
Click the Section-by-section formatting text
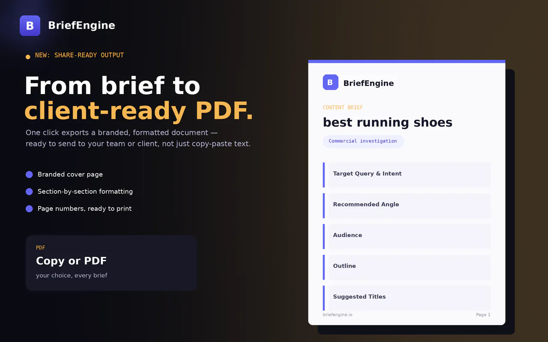click(x=85, y=192)
